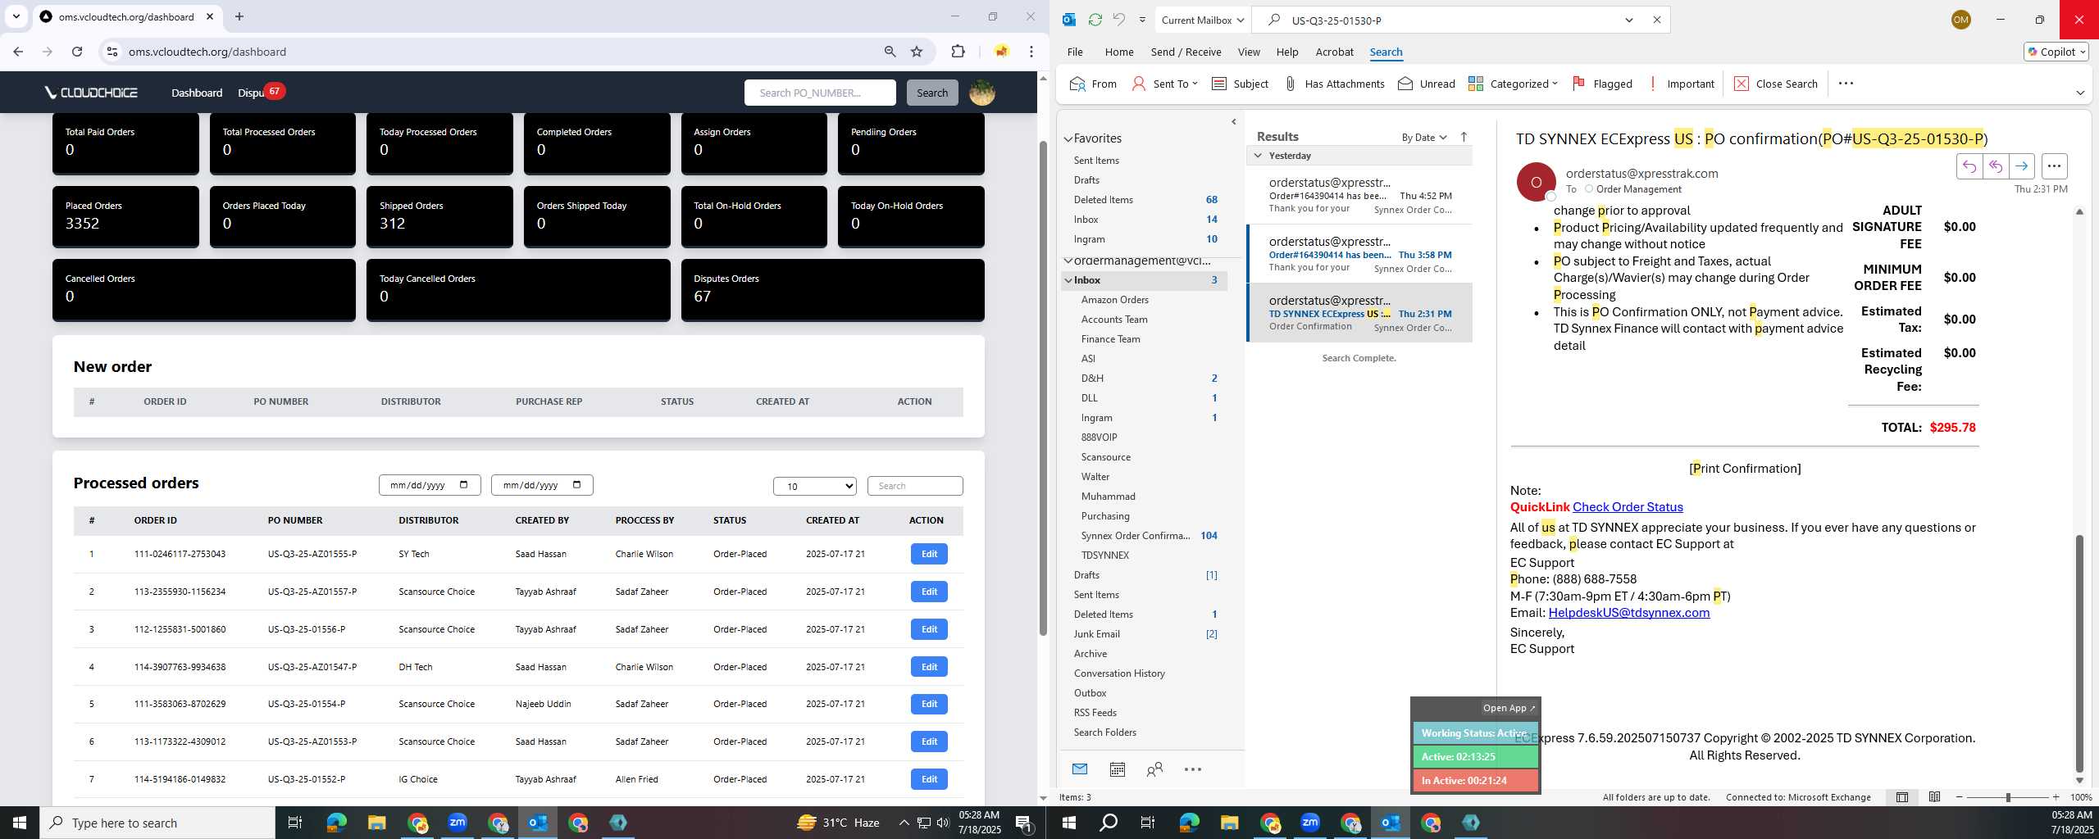Open Check Order Status link
Image resolution: width=2099 pixels, height=839 pixels.
[x=1628, y=507]
